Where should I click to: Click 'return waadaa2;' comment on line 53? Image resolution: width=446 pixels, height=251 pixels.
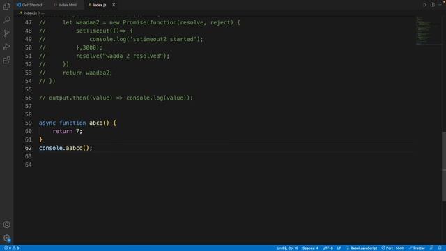coord(88,73)
